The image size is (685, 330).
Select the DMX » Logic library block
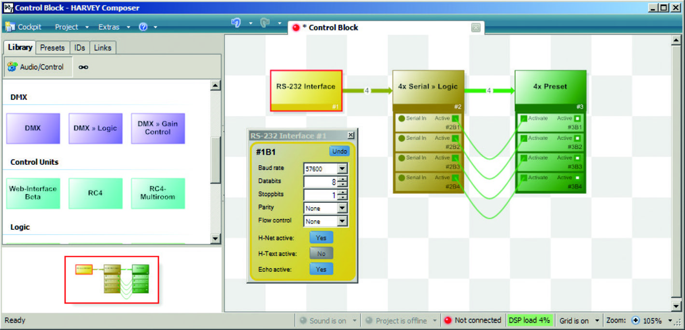[x=96, y=129]
